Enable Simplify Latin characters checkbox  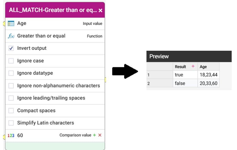(x=11, y=123)
